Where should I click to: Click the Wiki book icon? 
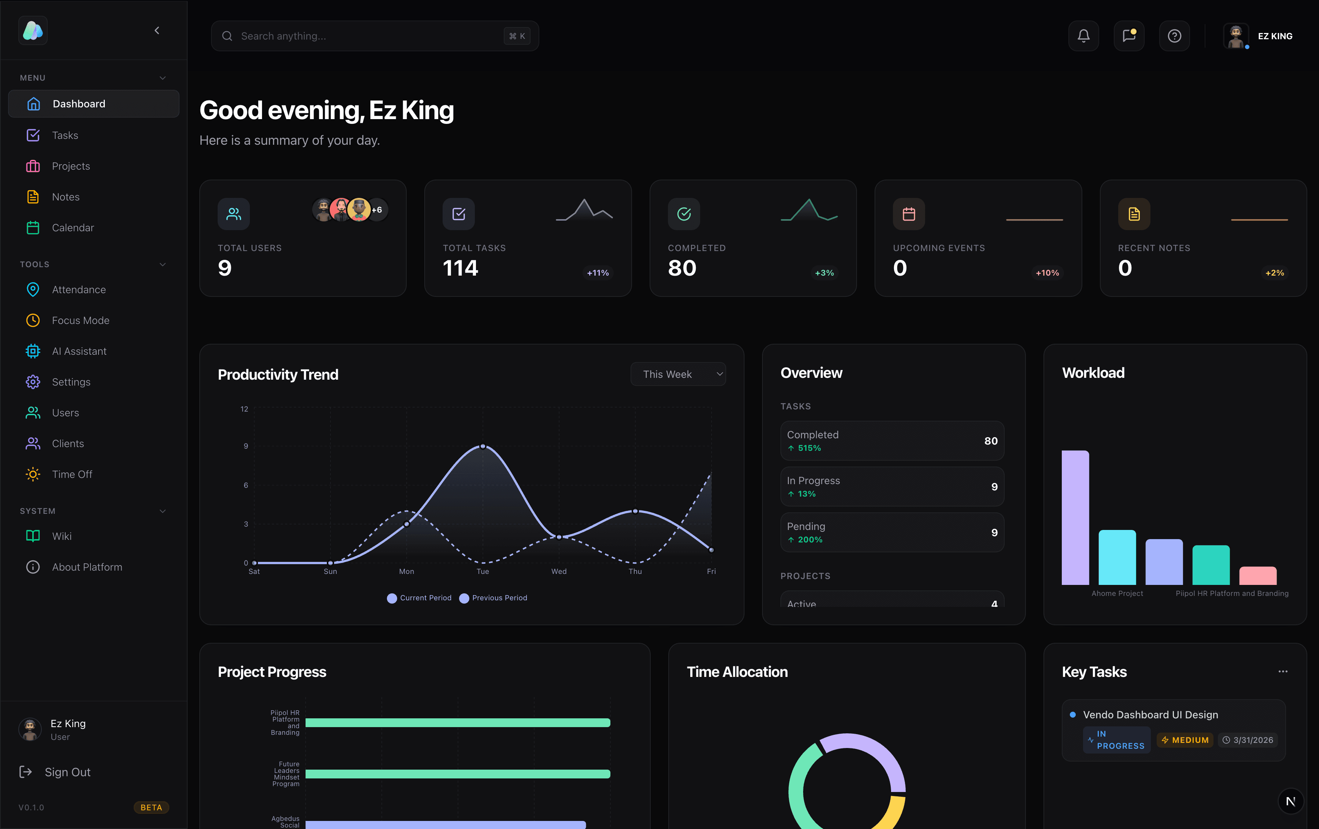click(33, 536)
